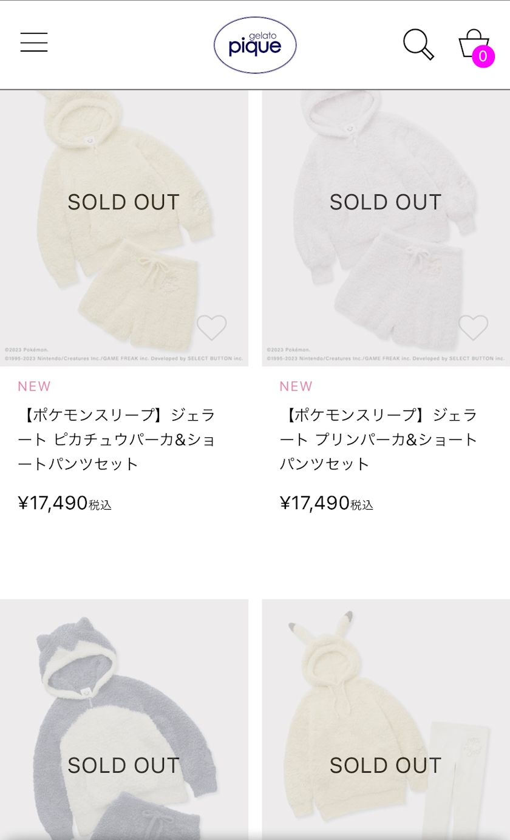
Task: Click SOLD OUT overlay on gray Snorlax hoodie
Action: (124, 765)
